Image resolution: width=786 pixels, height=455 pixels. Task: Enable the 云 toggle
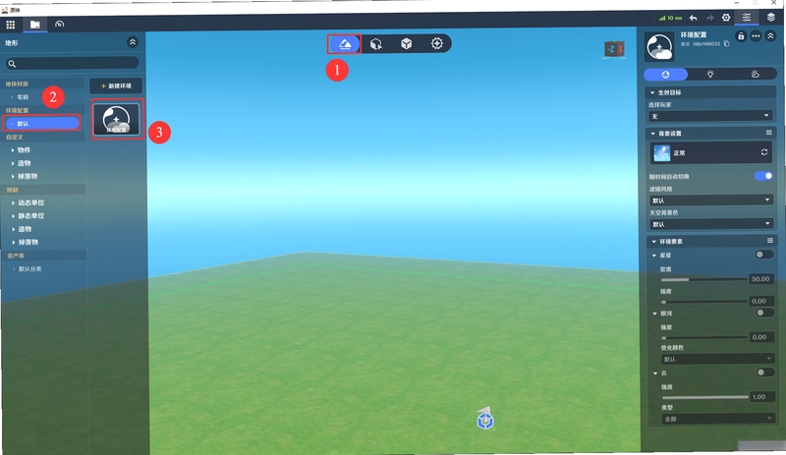coord(765,372)
